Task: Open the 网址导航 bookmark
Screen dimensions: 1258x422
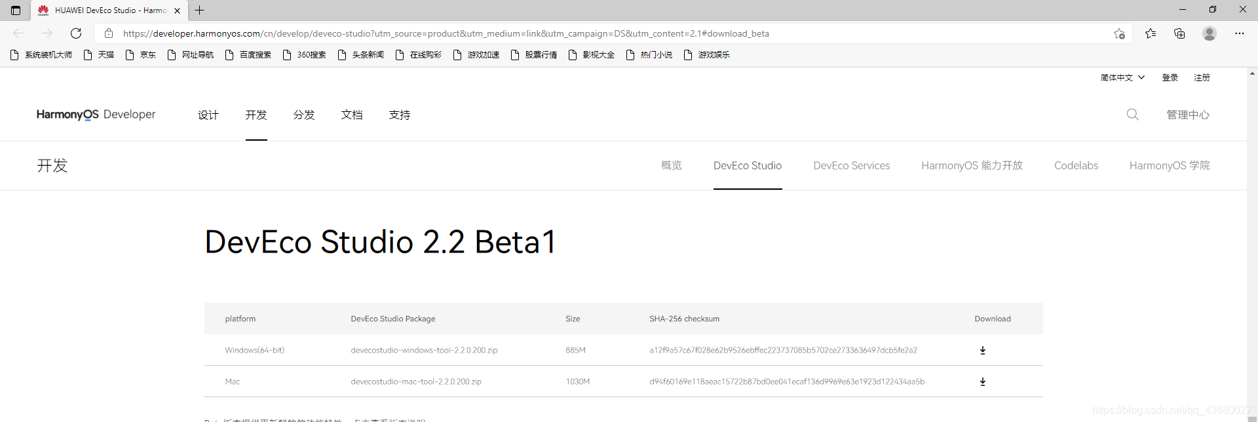Action: [191, 55]
